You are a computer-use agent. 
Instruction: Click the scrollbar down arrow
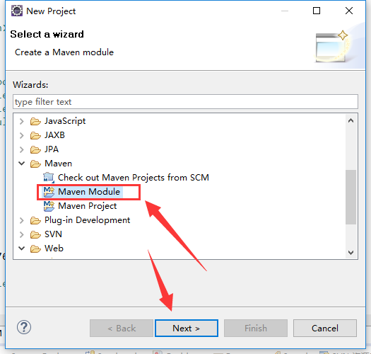[351, 253]
